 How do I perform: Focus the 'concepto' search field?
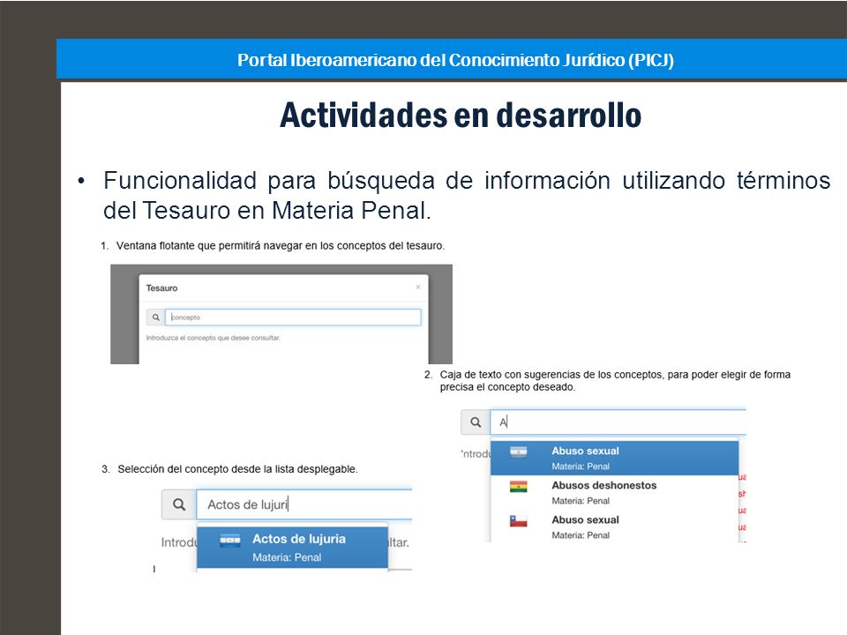[x=293, y=317]
